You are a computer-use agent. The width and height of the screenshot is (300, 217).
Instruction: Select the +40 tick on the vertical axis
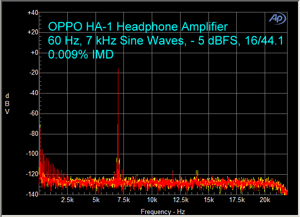coord(32,12)
